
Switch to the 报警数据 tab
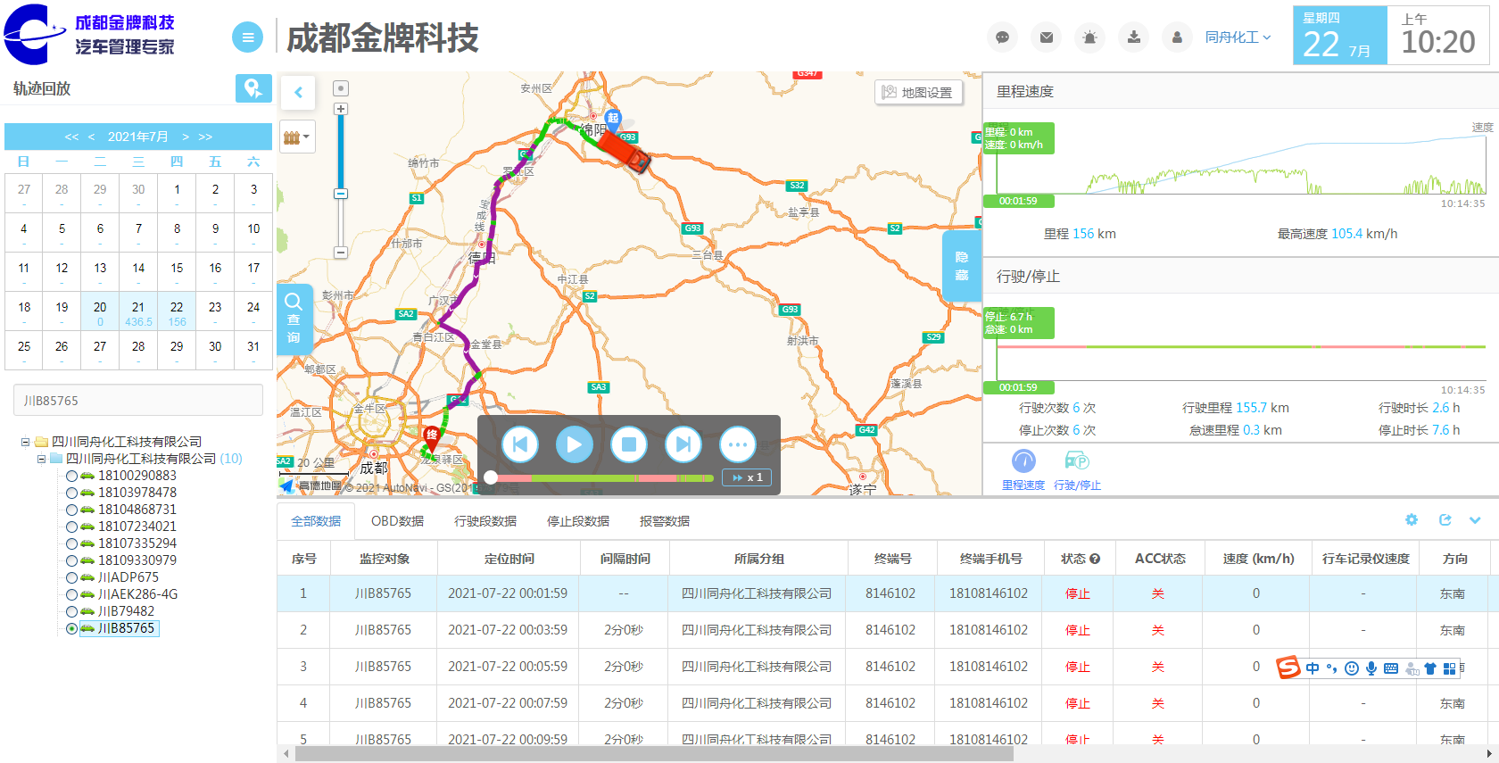coord(664,521)
